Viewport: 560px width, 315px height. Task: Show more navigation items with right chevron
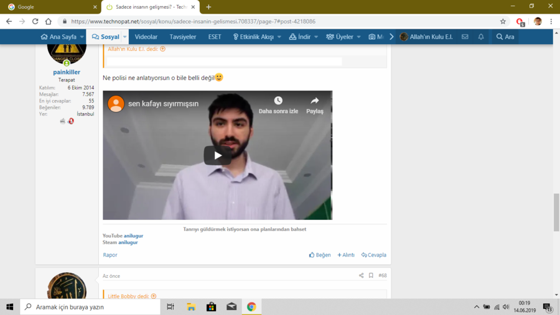point(391,37)
